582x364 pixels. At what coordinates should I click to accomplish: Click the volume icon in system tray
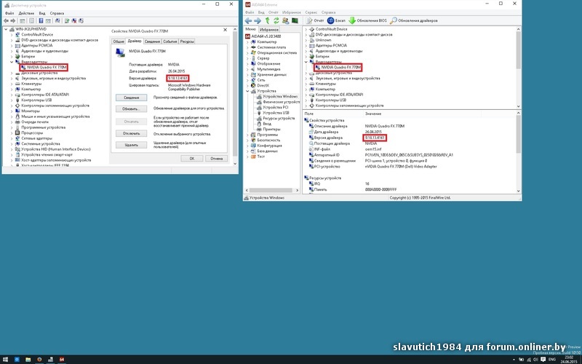pos(535,360)
